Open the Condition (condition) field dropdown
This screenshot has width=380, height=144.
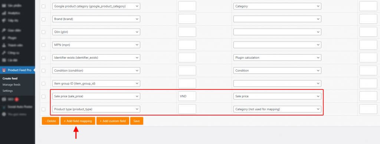96,71
